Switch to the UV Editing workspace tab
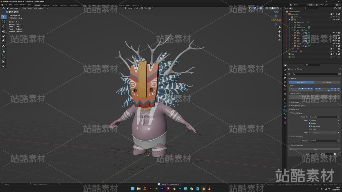 click(63, 5)
